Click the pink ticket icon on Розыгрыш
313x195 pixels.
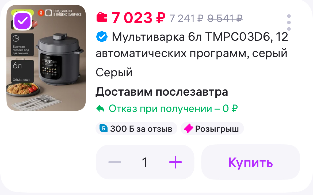tap(188, 129)
